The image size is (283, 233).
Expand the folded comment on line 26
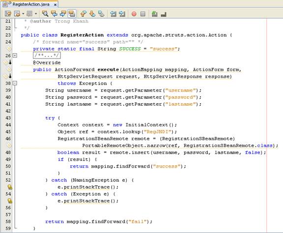pyautogui.click(x=15, y=56)
